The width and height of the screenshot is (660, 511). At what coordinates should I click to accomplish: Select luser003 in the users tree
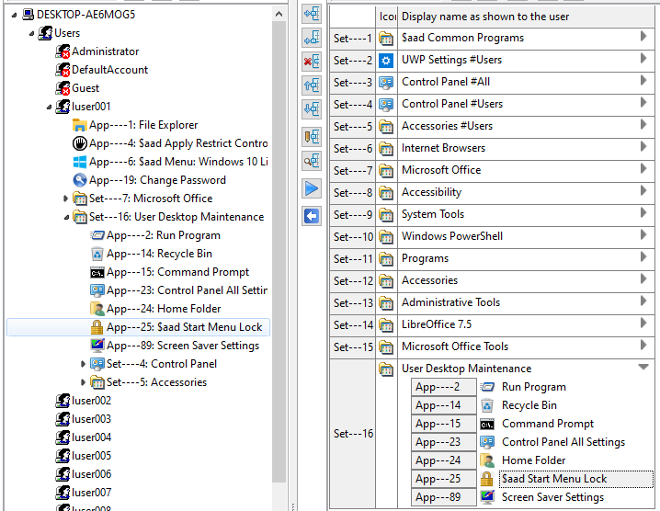[91, 419]
